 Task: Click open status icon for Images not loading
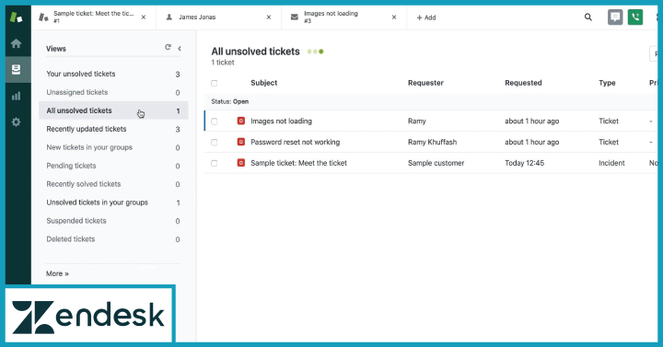click(x=241, y=121)
